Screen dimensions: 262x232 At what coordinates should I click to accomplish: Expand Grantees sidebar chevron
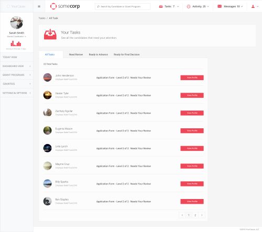[30, 84]
